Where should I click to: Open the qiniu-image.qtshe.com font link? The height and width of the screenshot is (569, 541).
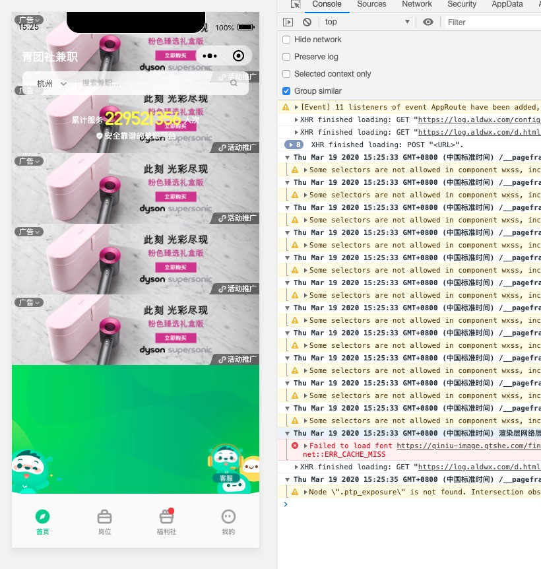468,446
